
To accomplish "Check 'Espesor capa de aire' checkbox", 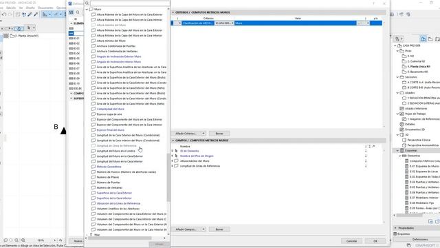I will [93, 114].
